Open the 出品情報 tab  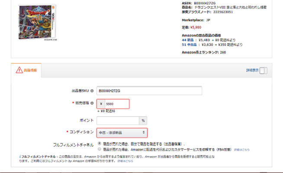(x=26, y=70)
